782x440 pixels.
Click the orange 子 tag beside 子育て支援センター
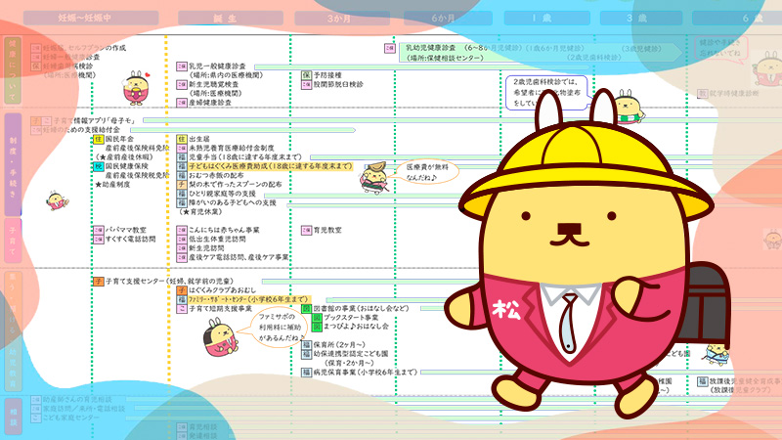coord(99,282)
